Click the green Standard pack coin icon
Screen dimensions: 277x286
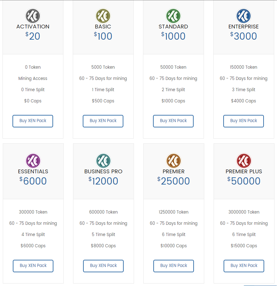point(173,16)
